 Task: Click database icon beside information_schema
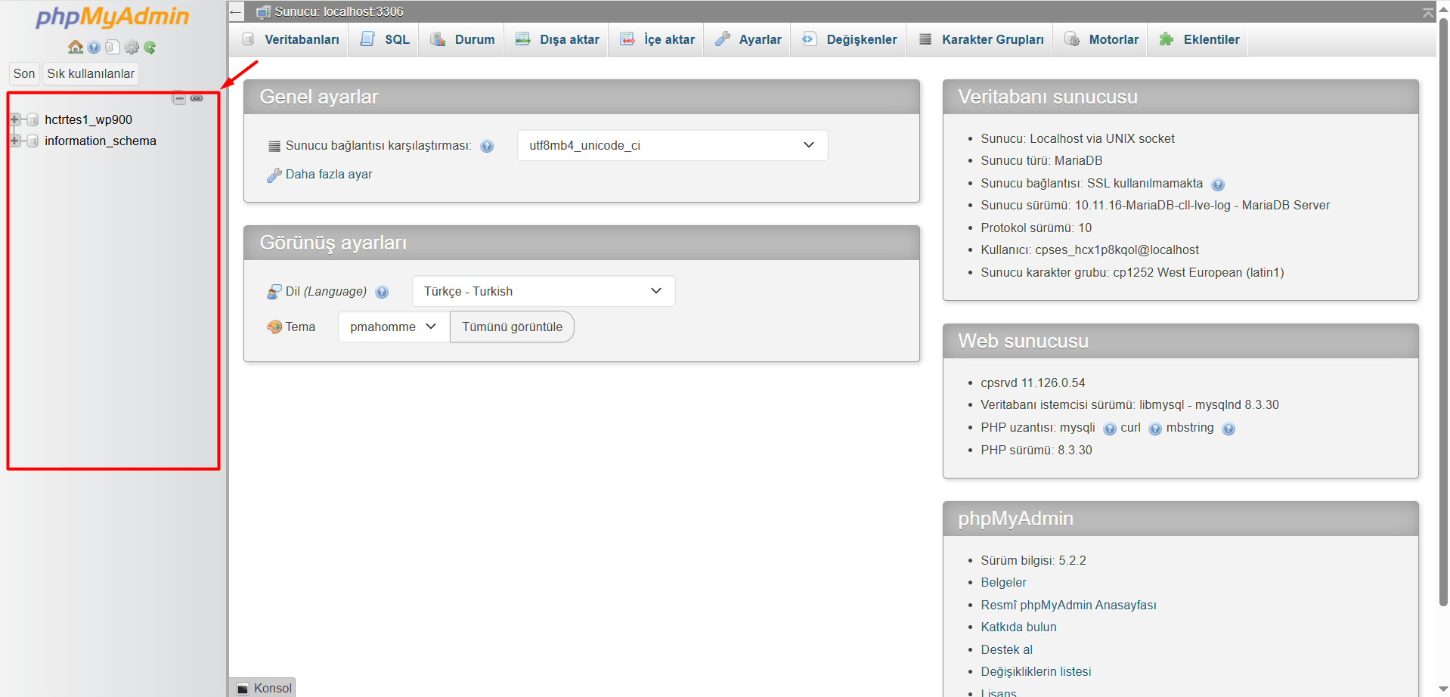(33, 141)
